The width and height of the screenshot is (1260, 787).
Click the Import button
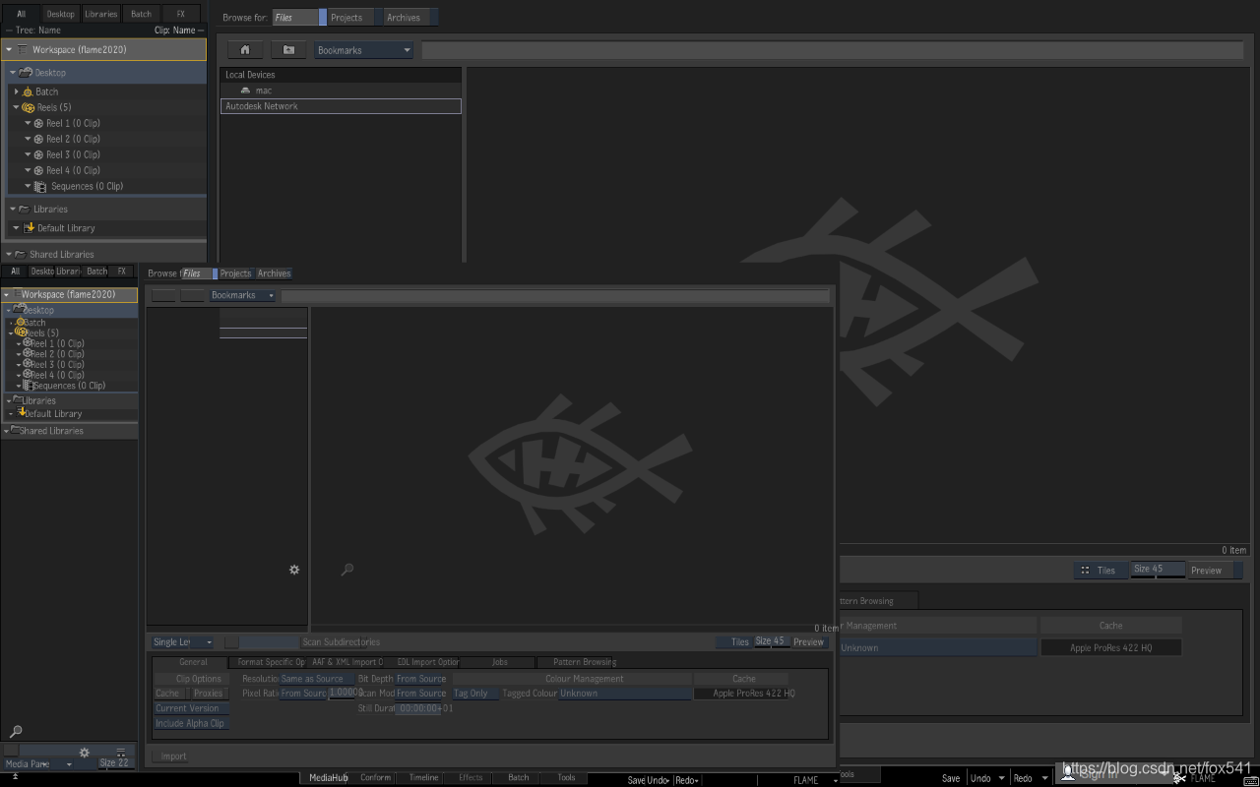[172, 757]
